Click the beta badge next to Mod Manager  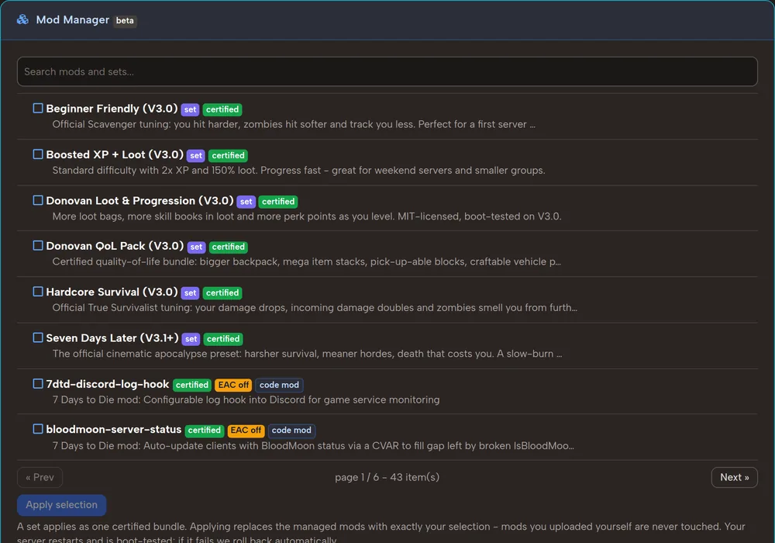[125, 21]
